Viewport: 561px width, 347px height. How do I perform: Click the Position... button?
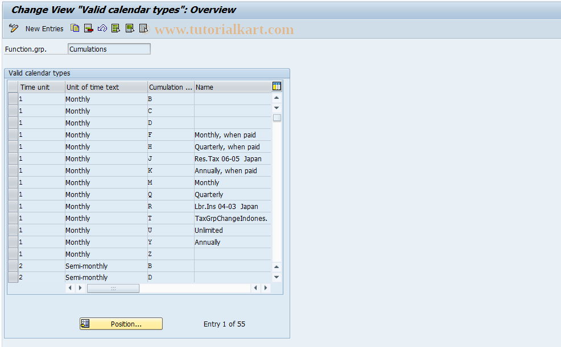[x=121, y=324]
